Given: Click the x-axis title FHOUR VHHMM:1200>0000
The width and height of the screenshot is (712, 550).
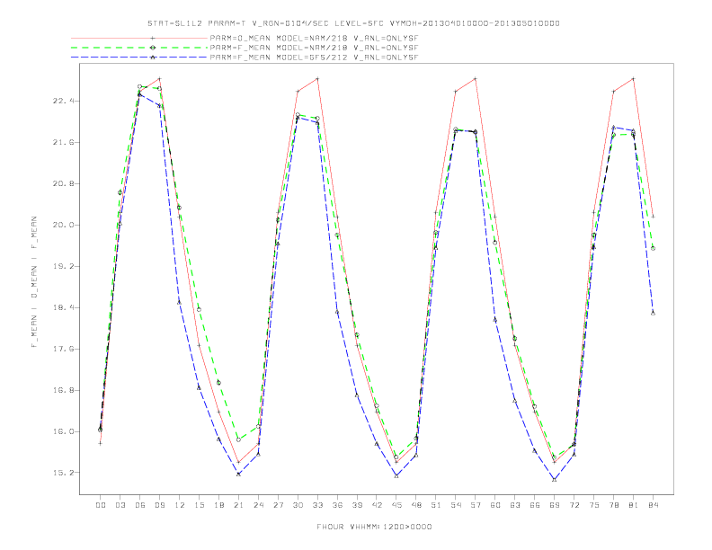Looking at the screenshot, I should [374, 527].
